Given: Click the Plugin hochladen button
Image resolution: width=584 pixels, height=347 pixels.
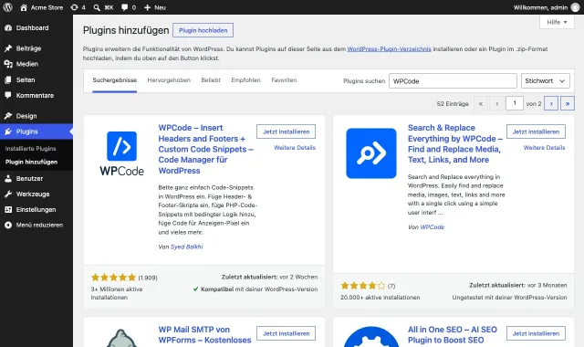Looking at the screenshot, I should click(203, 30).
